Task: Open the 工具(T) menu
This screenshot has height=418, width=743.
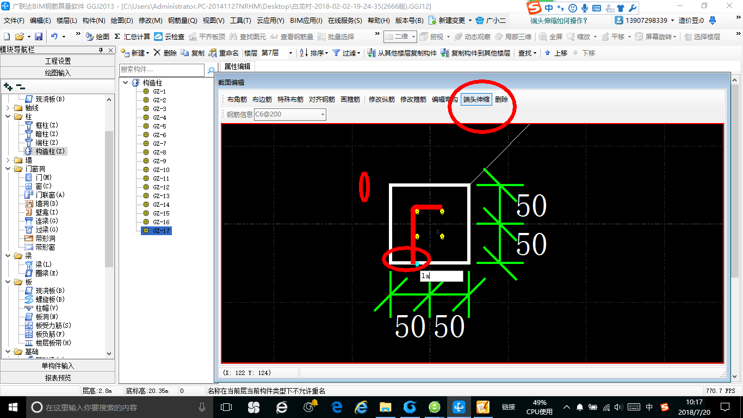Action: [240, 21]
